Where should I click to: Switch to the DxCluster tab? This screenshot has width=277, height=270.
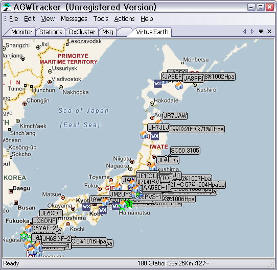coord(82,32)
